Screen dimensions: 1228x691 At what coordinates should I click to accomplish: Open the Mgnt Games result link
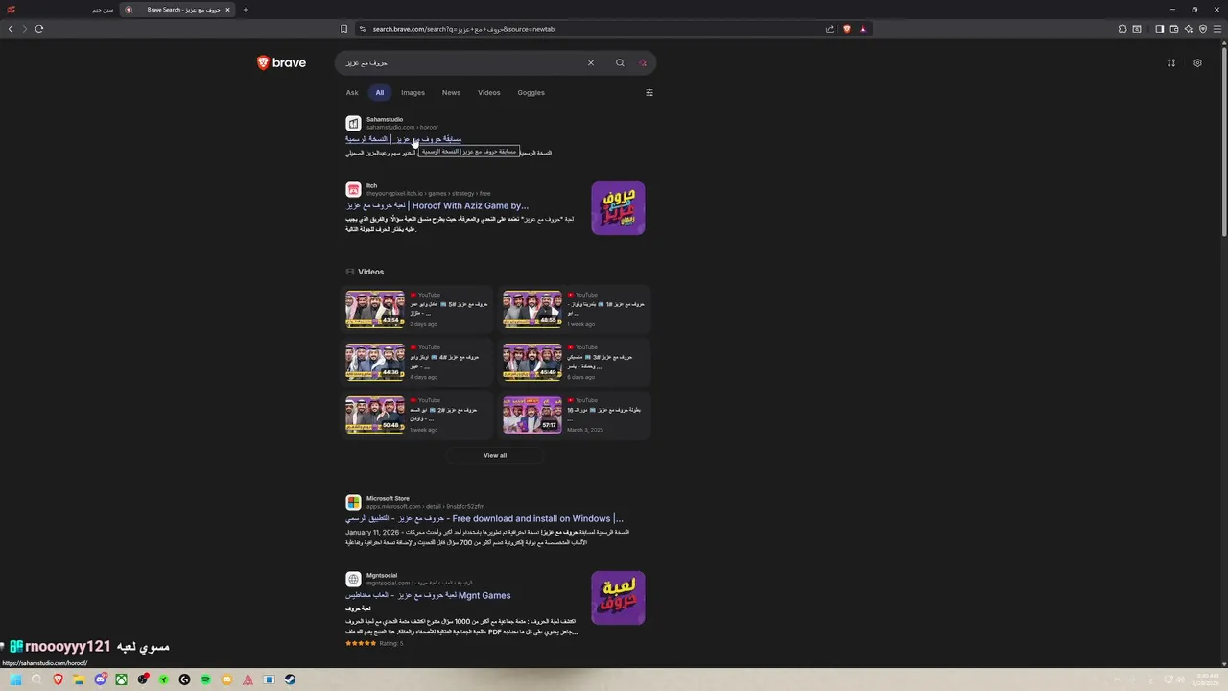(x=428, y=595)
